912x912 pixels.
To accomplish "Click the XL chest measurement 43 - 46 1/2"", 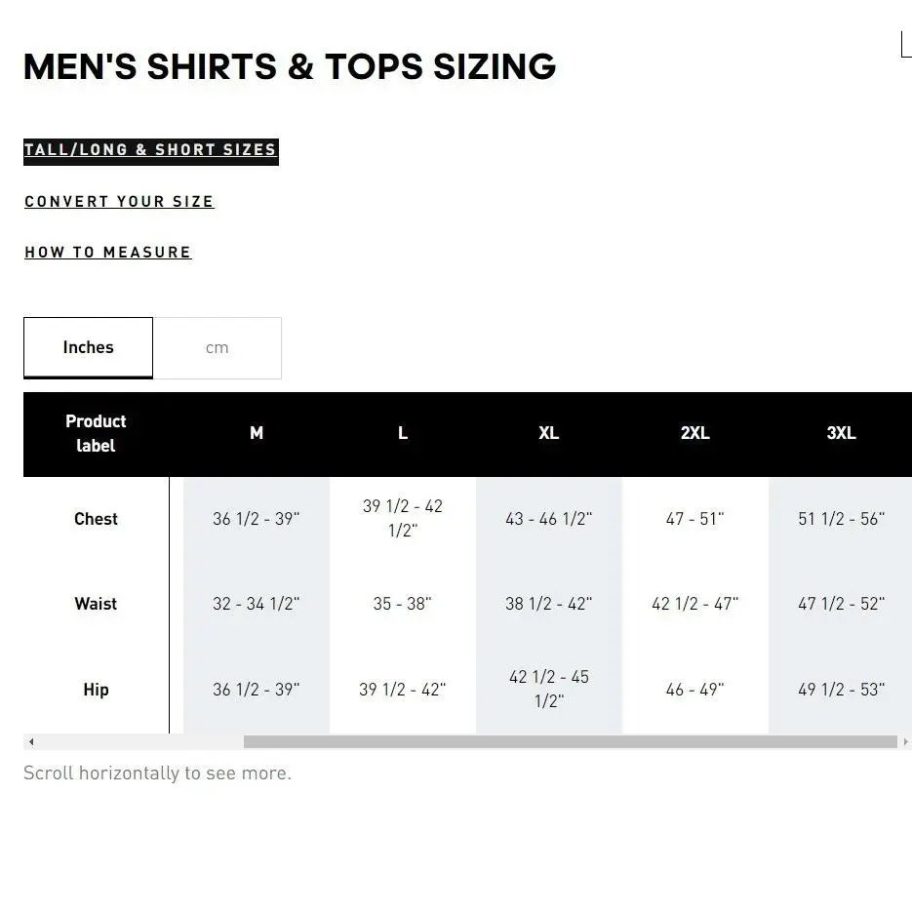I will pyautogui.click(x=548, y=519).
